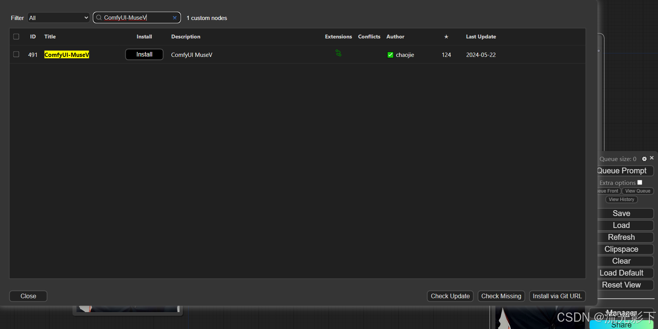Save the current workflow
The image size is (658, 329).
pyautogui.click(x=626, y=213)
